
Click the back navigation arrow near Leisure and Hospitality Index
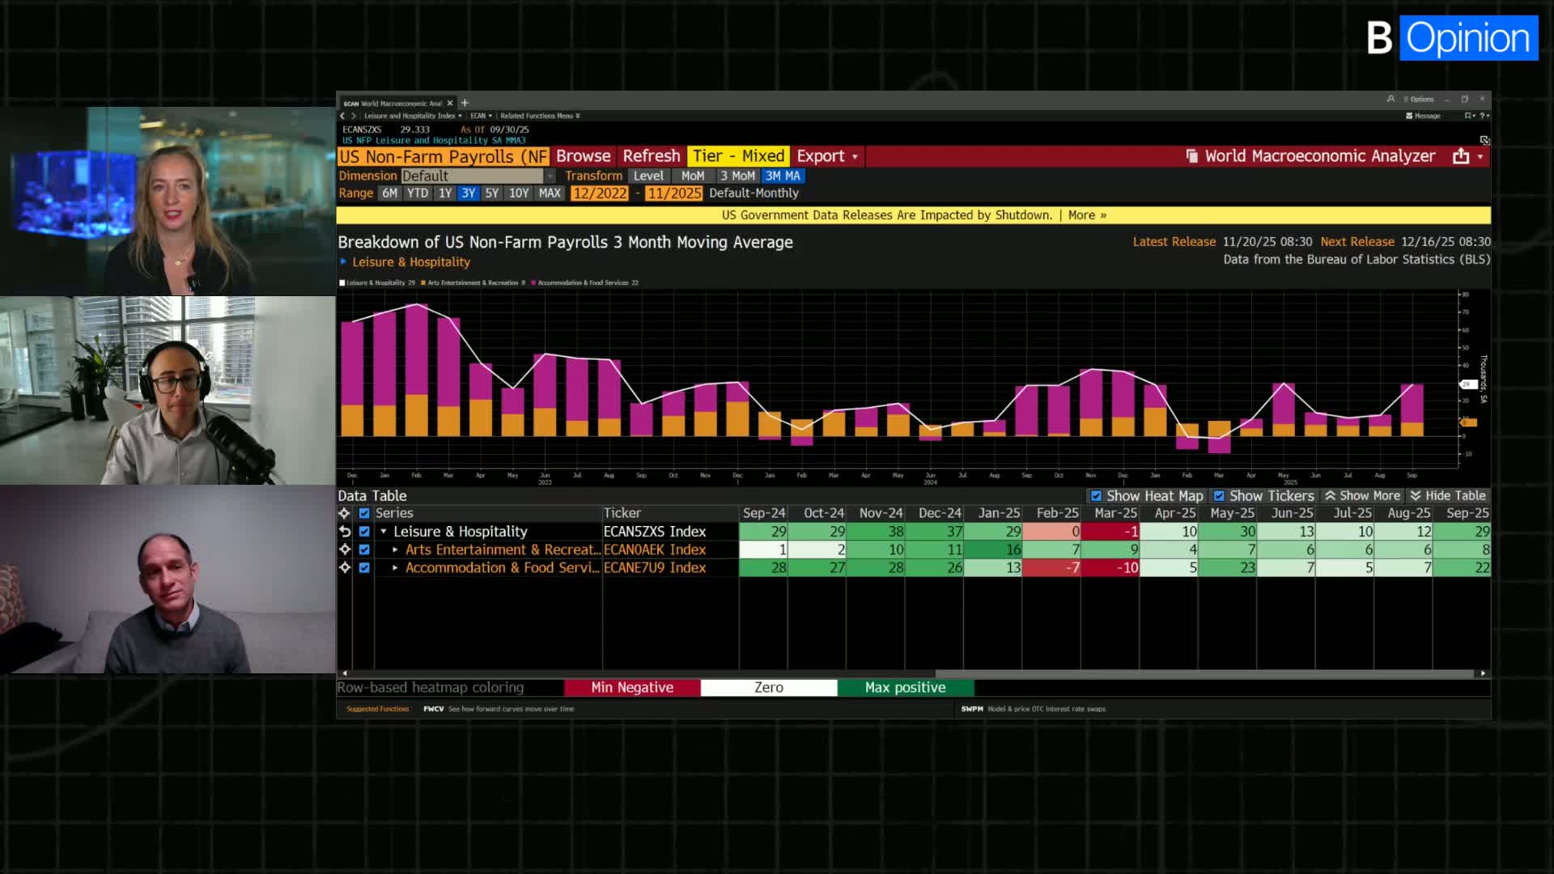tap(342, 116)
